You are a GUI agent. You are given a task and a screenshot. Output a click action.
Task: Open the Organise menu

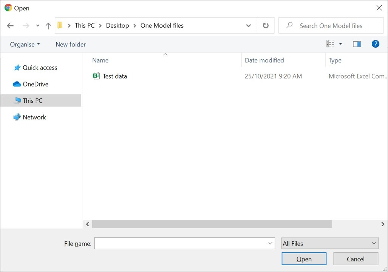pos(25,44)
